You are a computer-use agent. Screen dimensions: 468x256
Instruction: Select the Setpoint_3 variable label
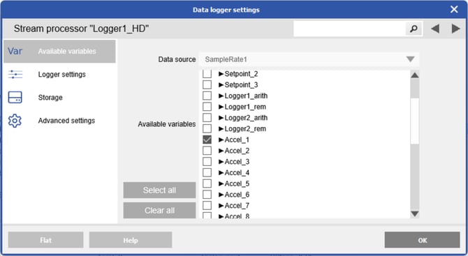(241, 84)
